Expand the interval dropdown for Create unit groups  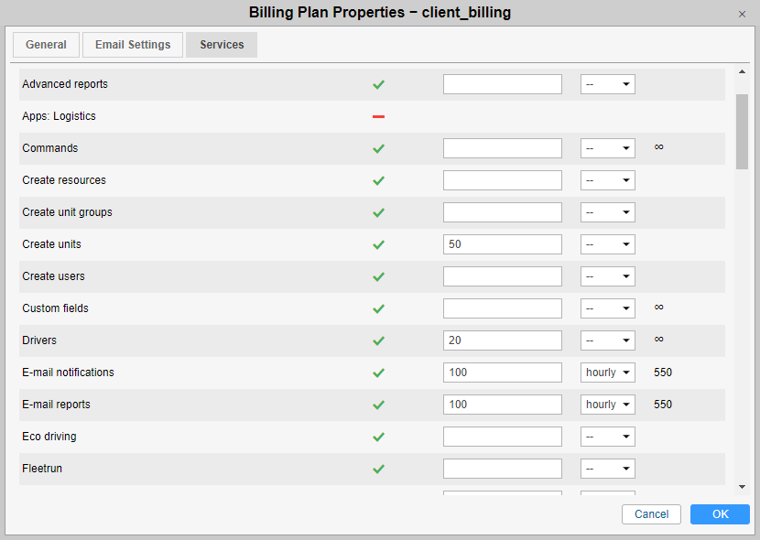pyautogui.click(x=607, y=212)
